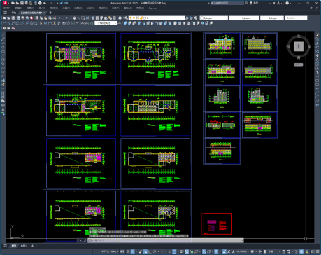Click the Layer Previous icon
The width and height of the screenshot is (321, 255).
pyautogui.click(x=191, y=18)
